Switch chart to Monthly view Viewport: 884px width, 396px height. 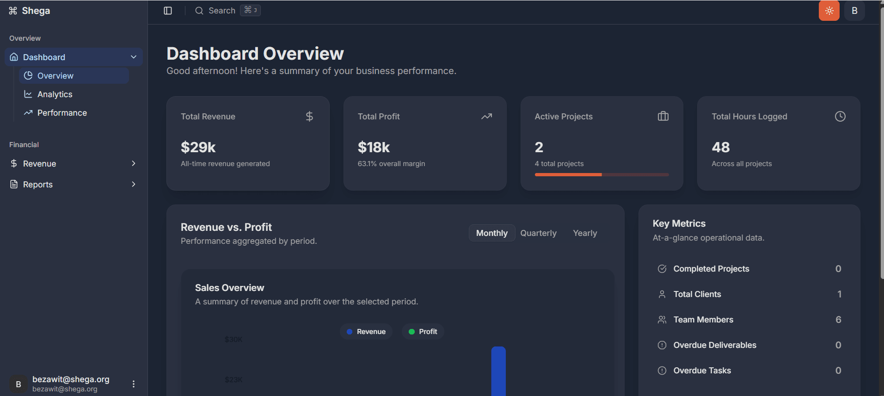(492, 233)
